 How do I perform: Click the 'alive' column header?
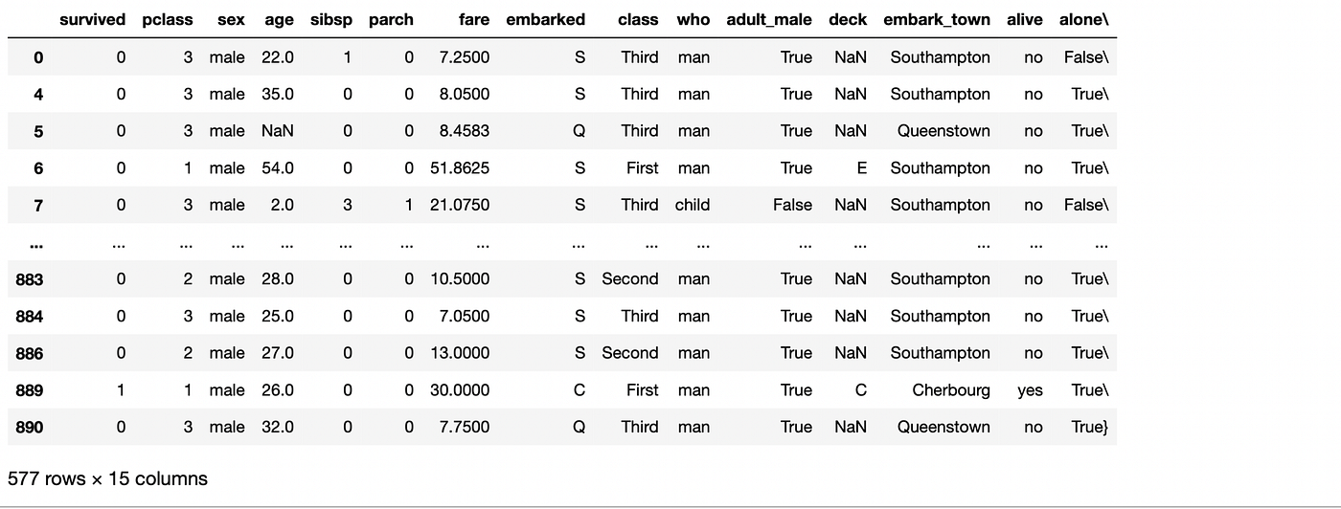click(x=1025, y=20)
